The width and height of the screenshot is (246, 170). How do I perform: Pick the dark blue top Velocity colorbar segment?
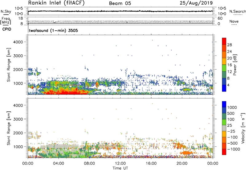click(224, 104)
